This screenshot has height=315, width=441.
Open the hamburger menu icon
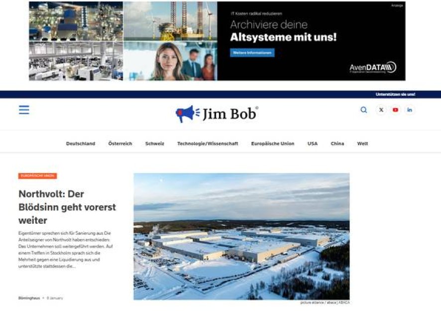(x=24, y=110)
